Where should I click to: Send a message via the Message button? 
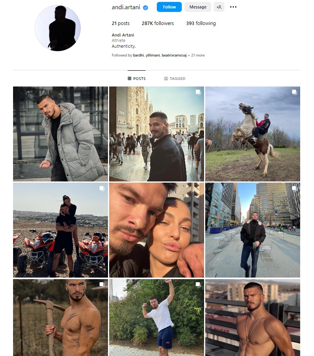coord(198,7)
